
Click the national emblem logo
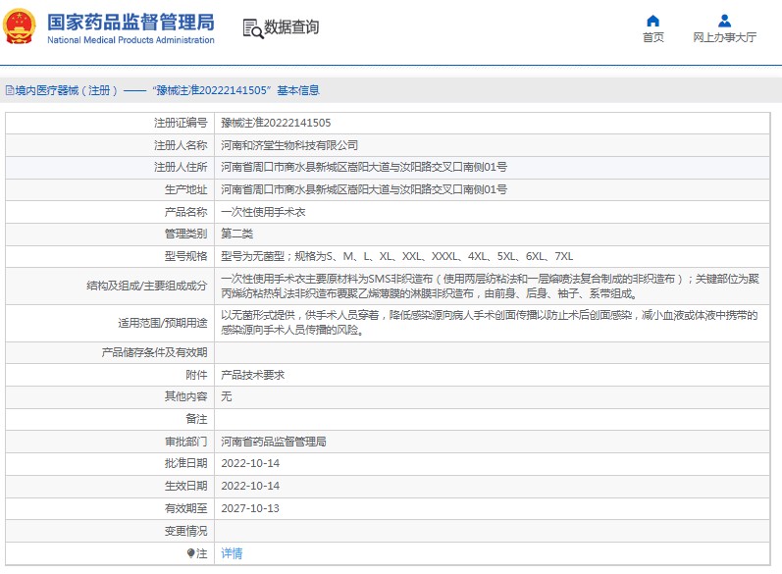tap(24, 28)
